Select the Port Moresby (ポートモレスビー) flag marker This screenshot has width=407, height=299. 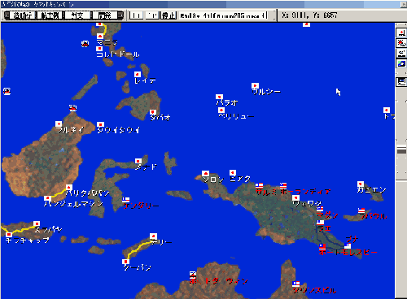coord(322,246)
